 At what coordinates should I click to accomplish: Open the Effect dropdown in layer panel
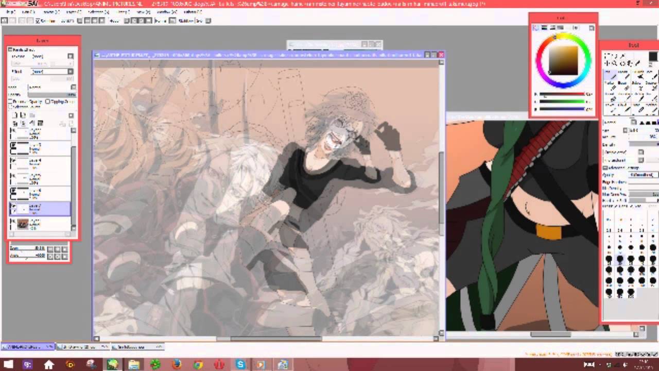pos(71,71)
